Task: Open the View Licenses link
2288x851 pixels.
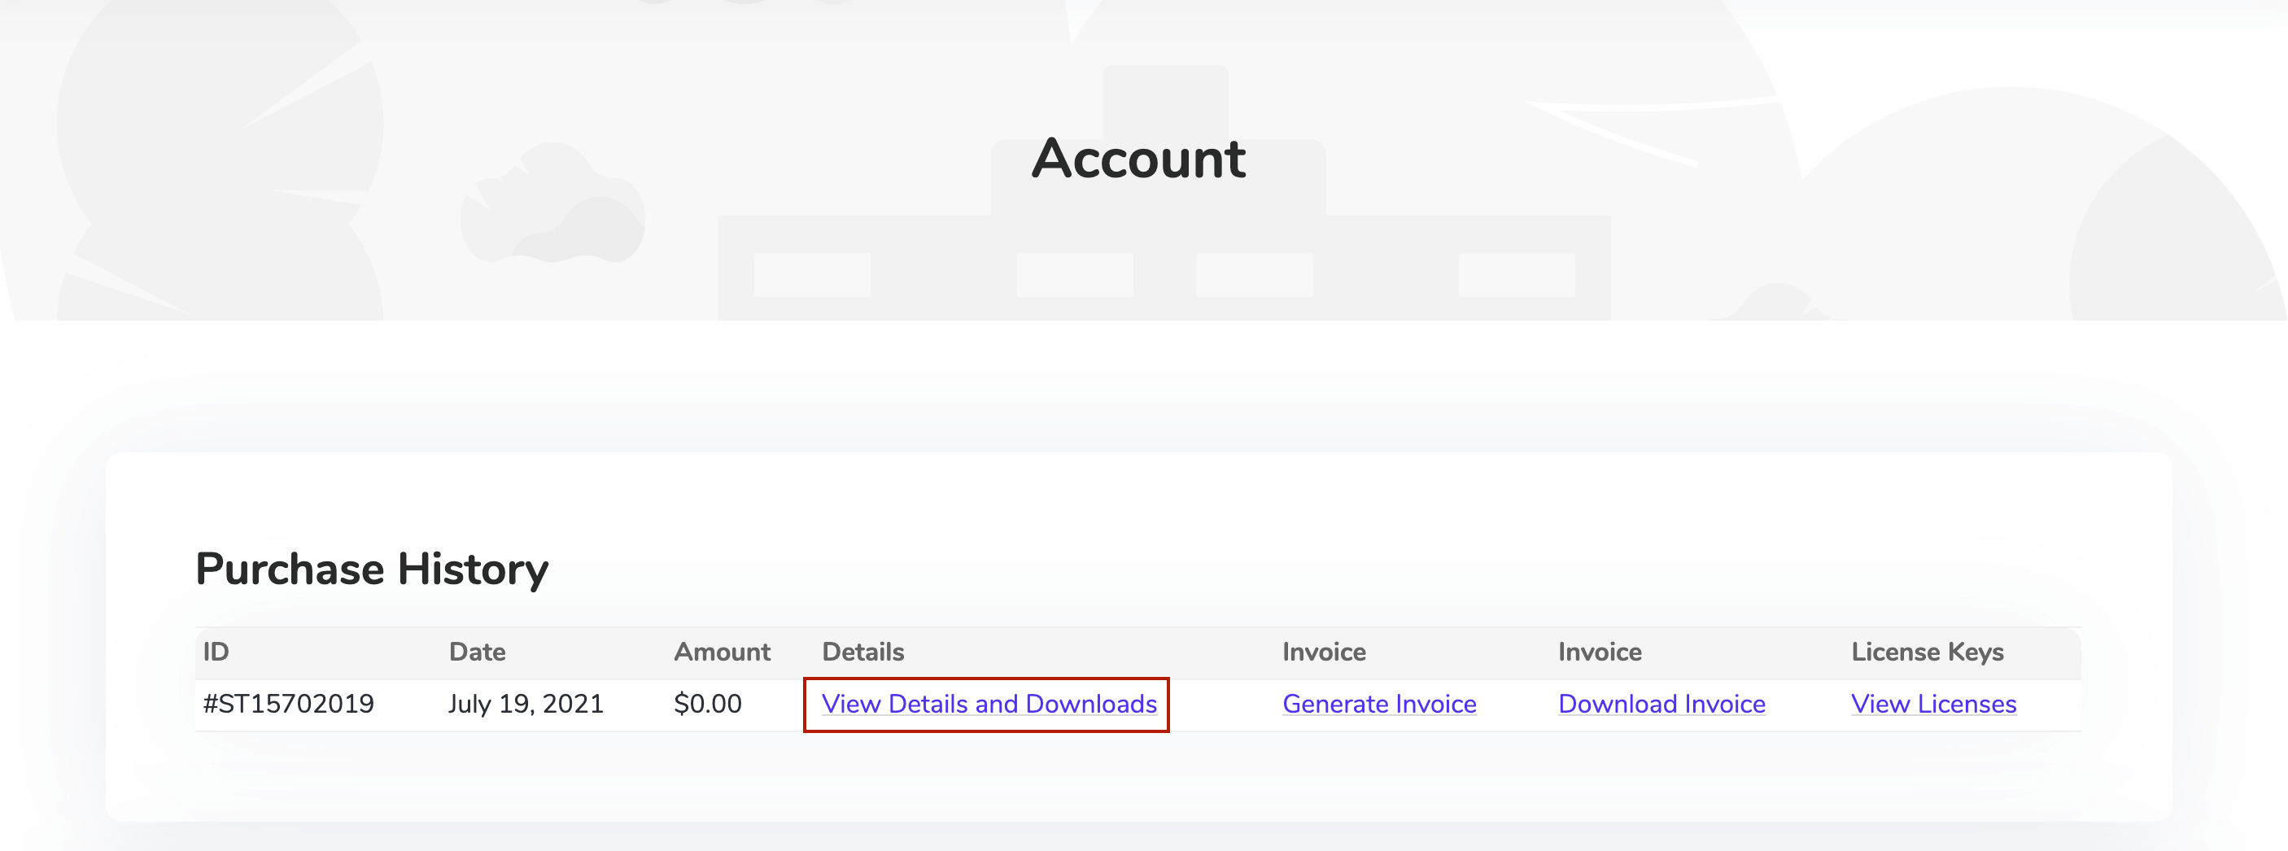Action: pyautogui.click(x=1933, y=704)
